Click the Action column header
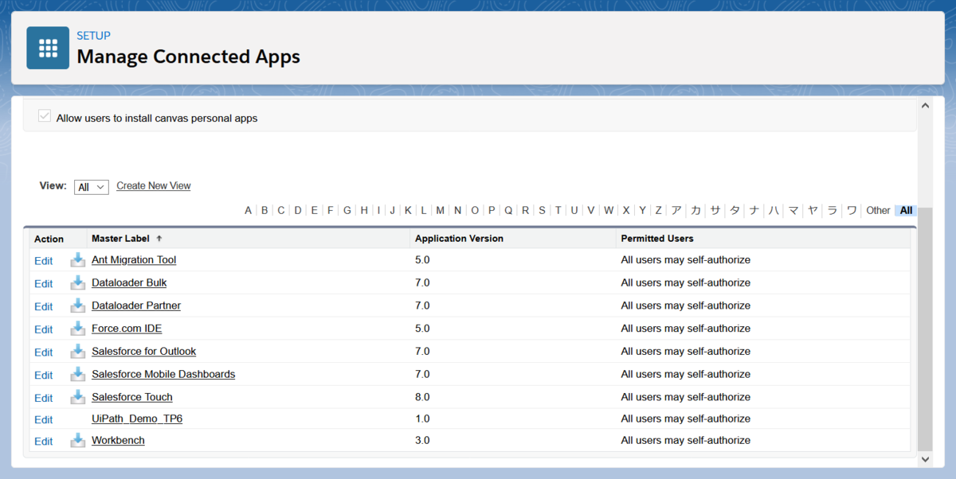This screenshot has height=479, width=956. [x=49, y=239]
